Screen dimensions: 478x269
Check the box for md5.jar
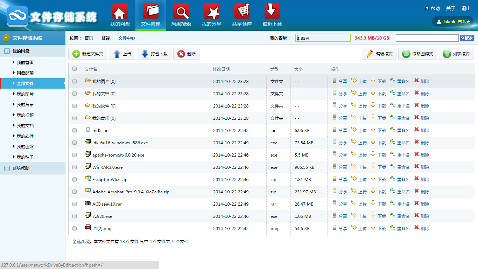click(75, 130)
